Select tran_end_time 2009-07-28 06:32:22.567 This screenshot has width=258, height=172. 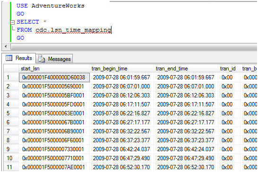click(186, 131)
